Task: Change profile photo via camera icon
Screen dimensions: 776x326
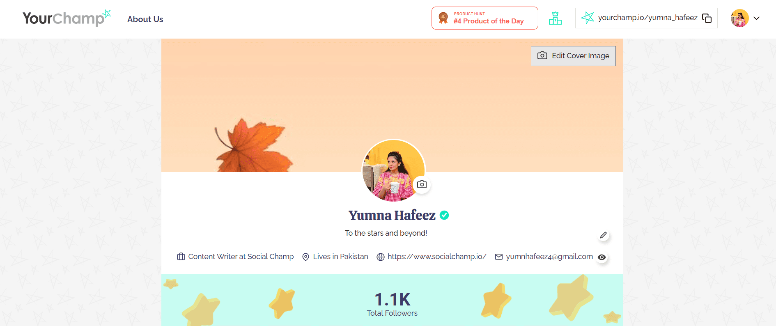Action: (422, 184)
